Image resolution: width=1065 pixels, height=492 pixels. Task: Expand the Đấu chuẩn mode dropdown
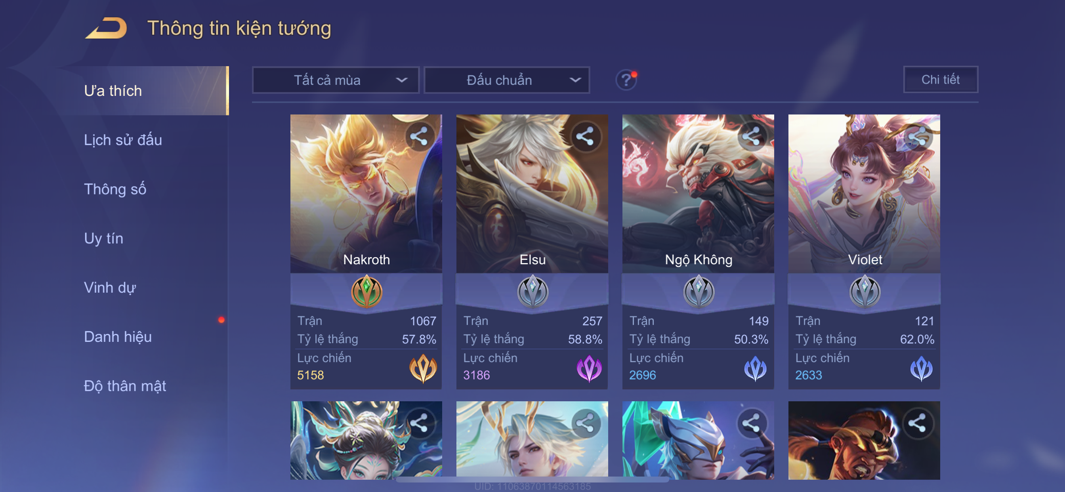(x=507, y=80)
